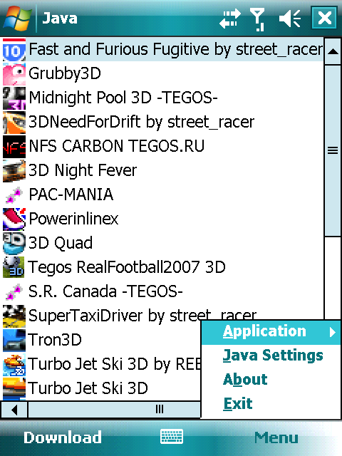Click the 3D Quad icon
The image size is (342, 456).
(14, 244)
